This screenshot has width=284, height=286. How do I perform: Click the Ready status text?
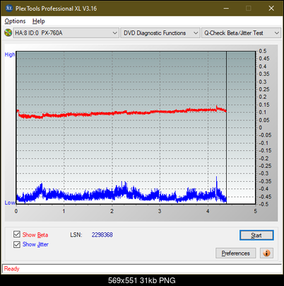coord(11,268)
